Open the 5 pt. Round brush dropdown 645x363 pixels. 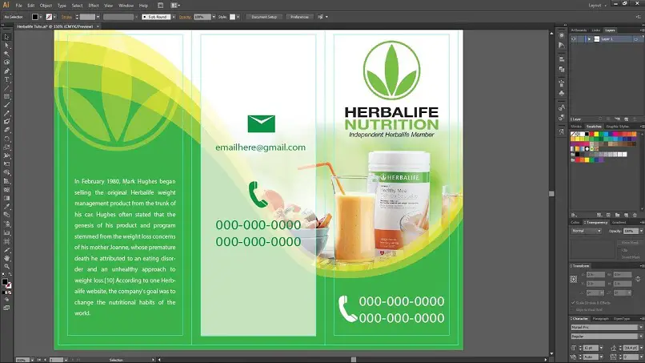pos(173,17)
